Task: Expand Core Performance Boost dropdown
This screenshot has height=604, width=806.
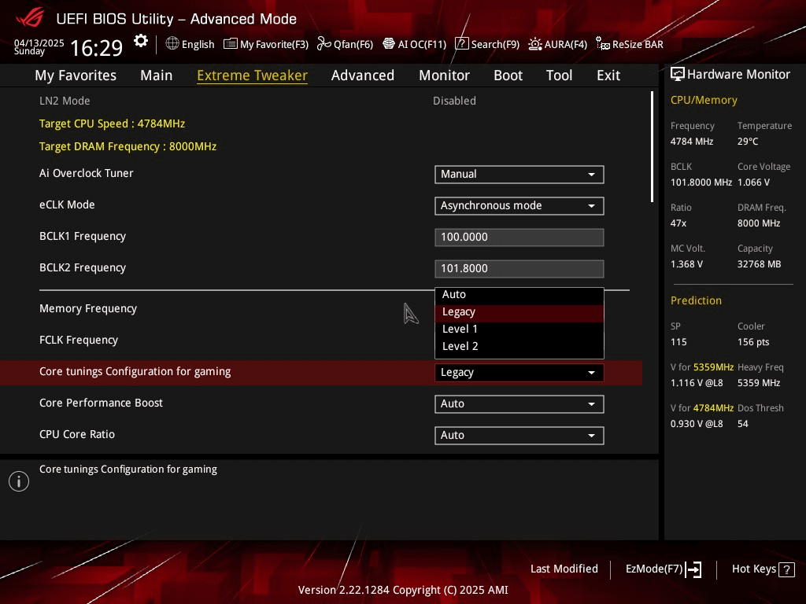Action: pyautogui.click(x=519, y=403)
